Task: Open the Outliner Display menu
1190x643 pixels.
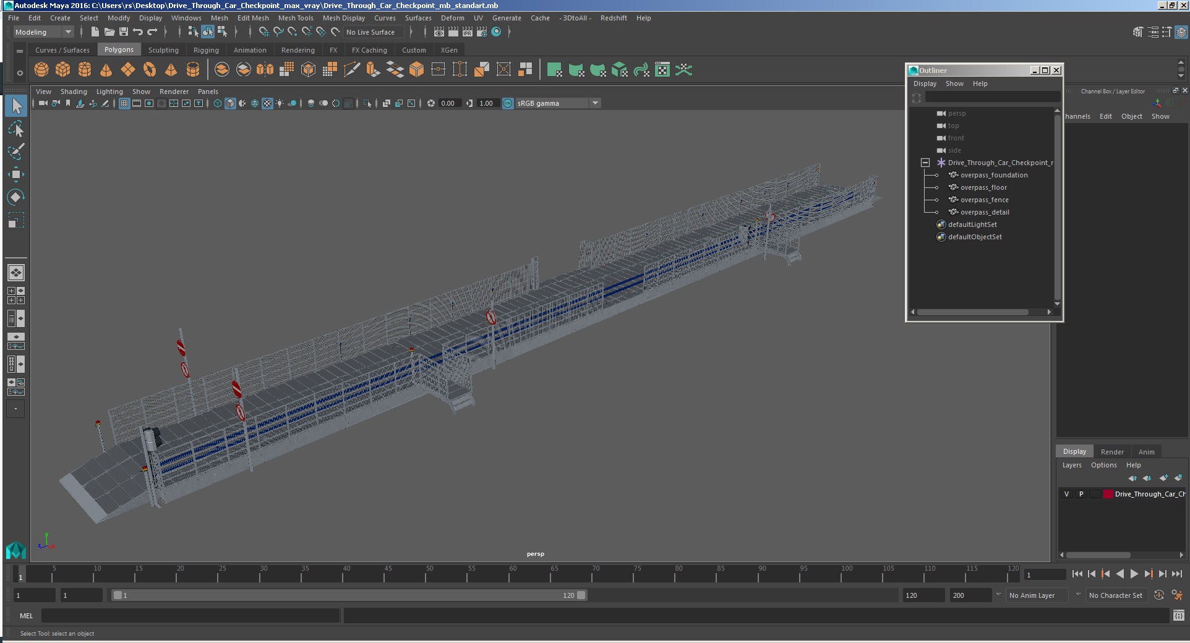Action: [925, 83]
